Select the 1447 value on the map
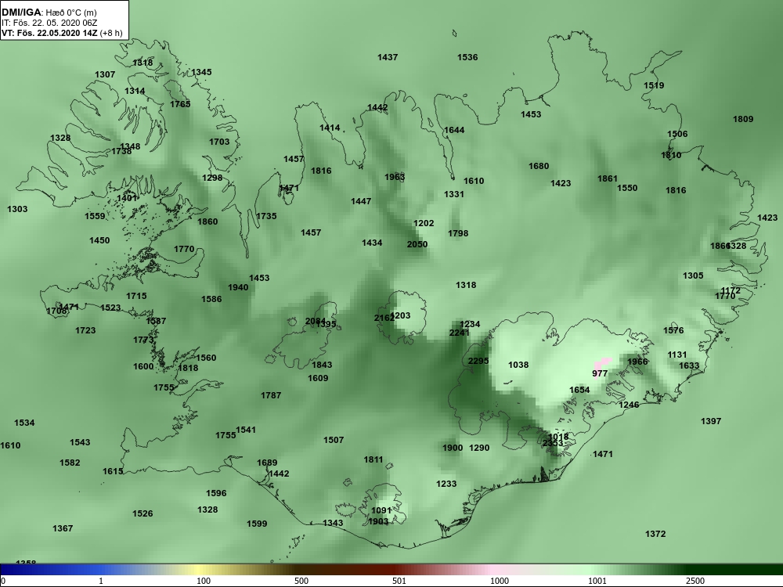The height and width of the screenshot is (587, 783). [361, 202]
